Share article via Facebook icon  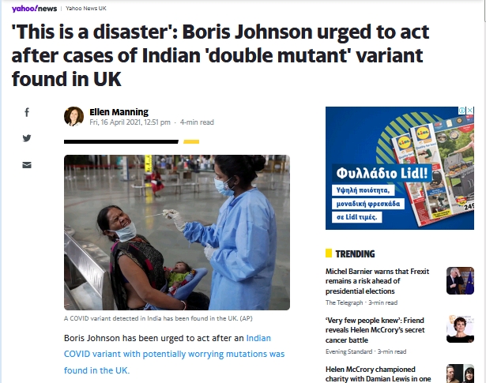tap(27, 112)
